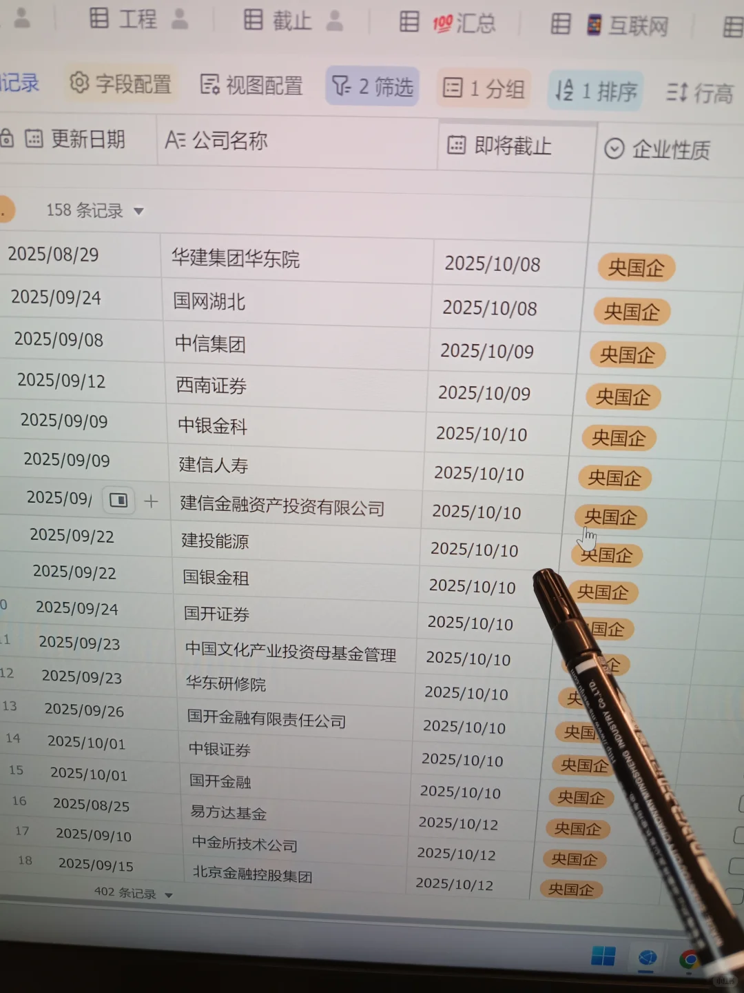Click the grid icon beside 汇总
Viewport: 744px width, 993px height.
409,22
